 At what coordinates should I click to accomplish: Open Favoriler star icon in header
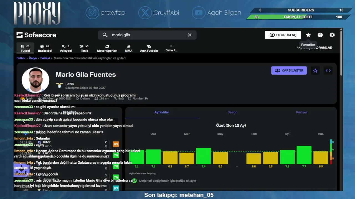click(x=308, y=35)
